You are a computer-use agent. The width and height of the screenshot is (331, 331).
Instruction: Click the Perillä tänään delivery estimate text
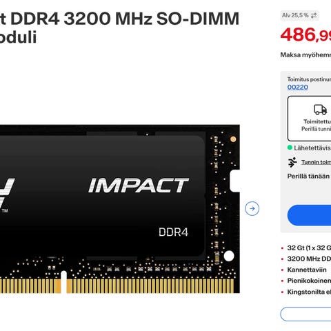tap(308, 177)
